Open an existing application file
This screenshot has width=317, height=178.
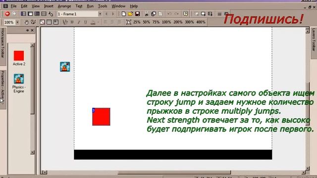point(130,14)
